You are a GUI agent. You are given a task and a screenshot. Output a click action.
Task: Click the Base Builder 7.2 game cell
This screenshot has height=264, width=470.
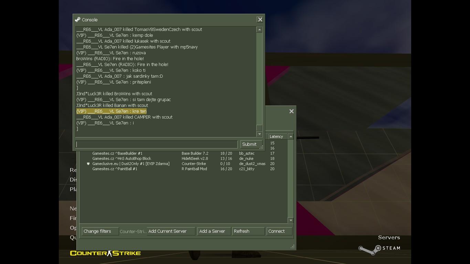(195, 153)
